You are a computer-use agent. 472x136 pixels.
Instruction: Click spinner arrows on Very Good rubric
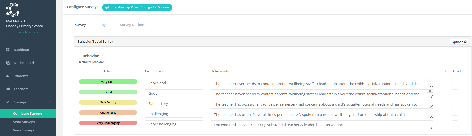(430, 81)
